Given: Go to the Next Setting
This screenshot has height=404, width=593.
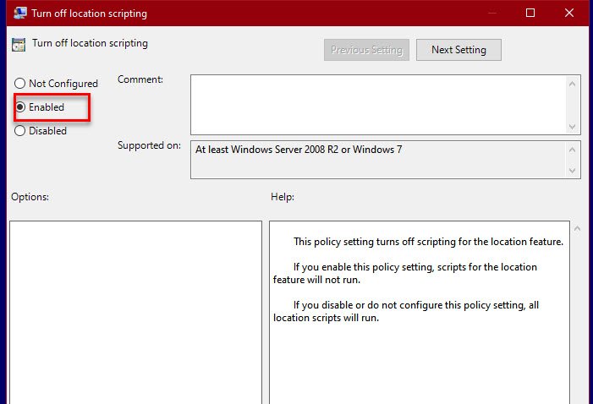Looking at the screenshot, I should click(x=458, y=50).
